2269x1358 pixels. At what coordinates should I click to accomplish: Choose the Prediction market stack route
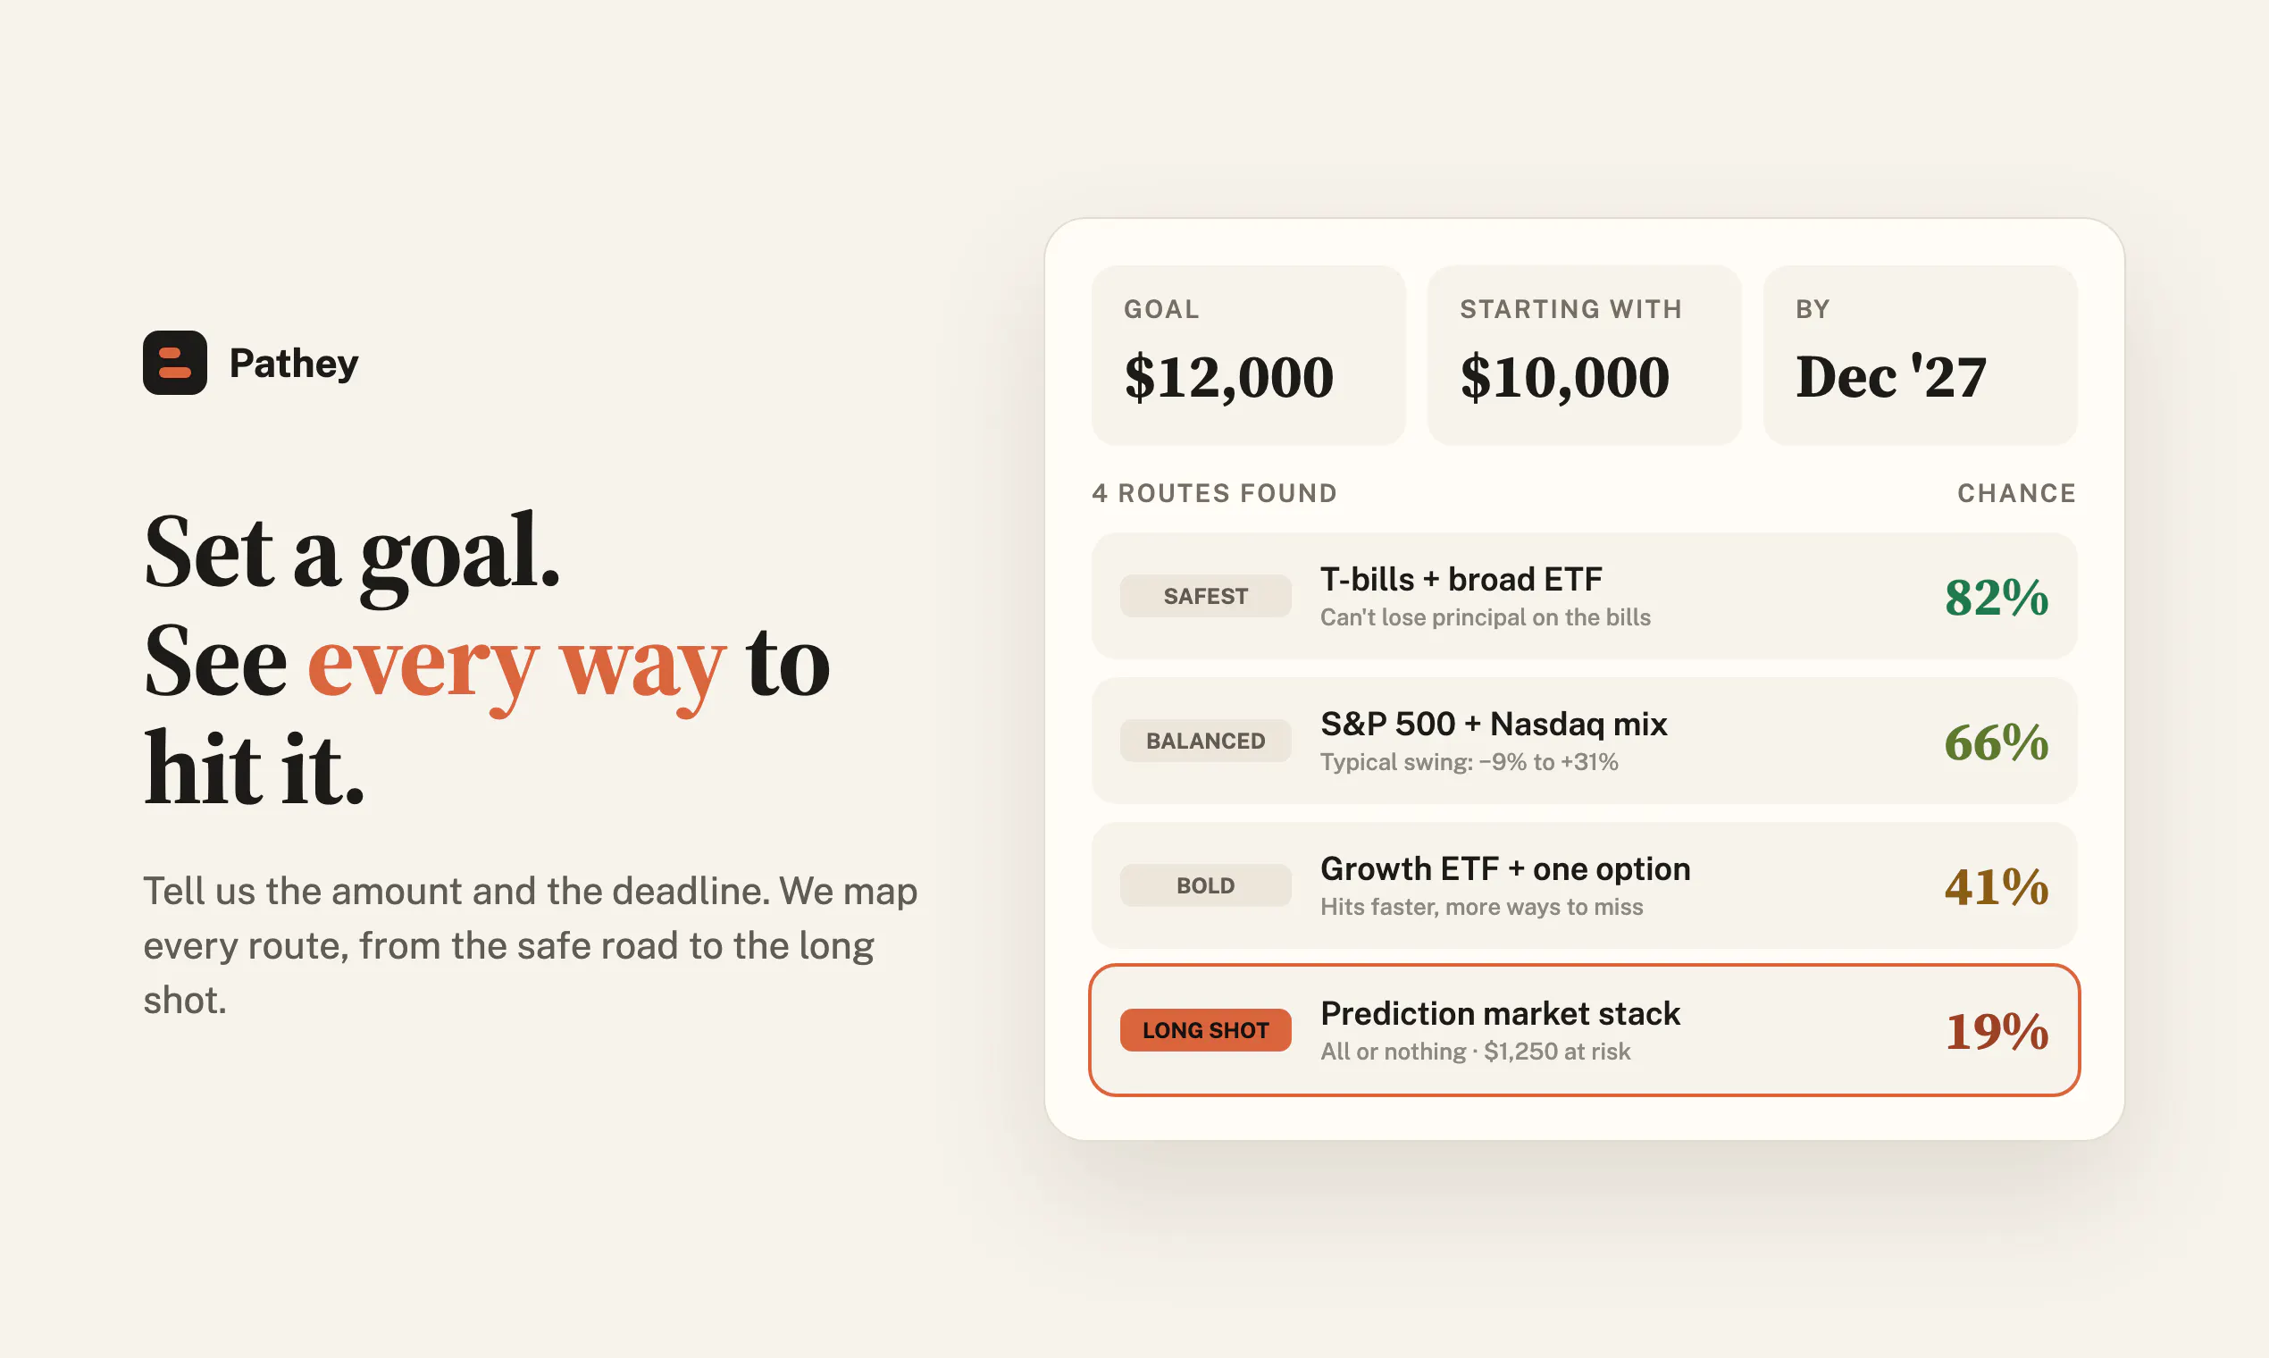point(1584,1029)
